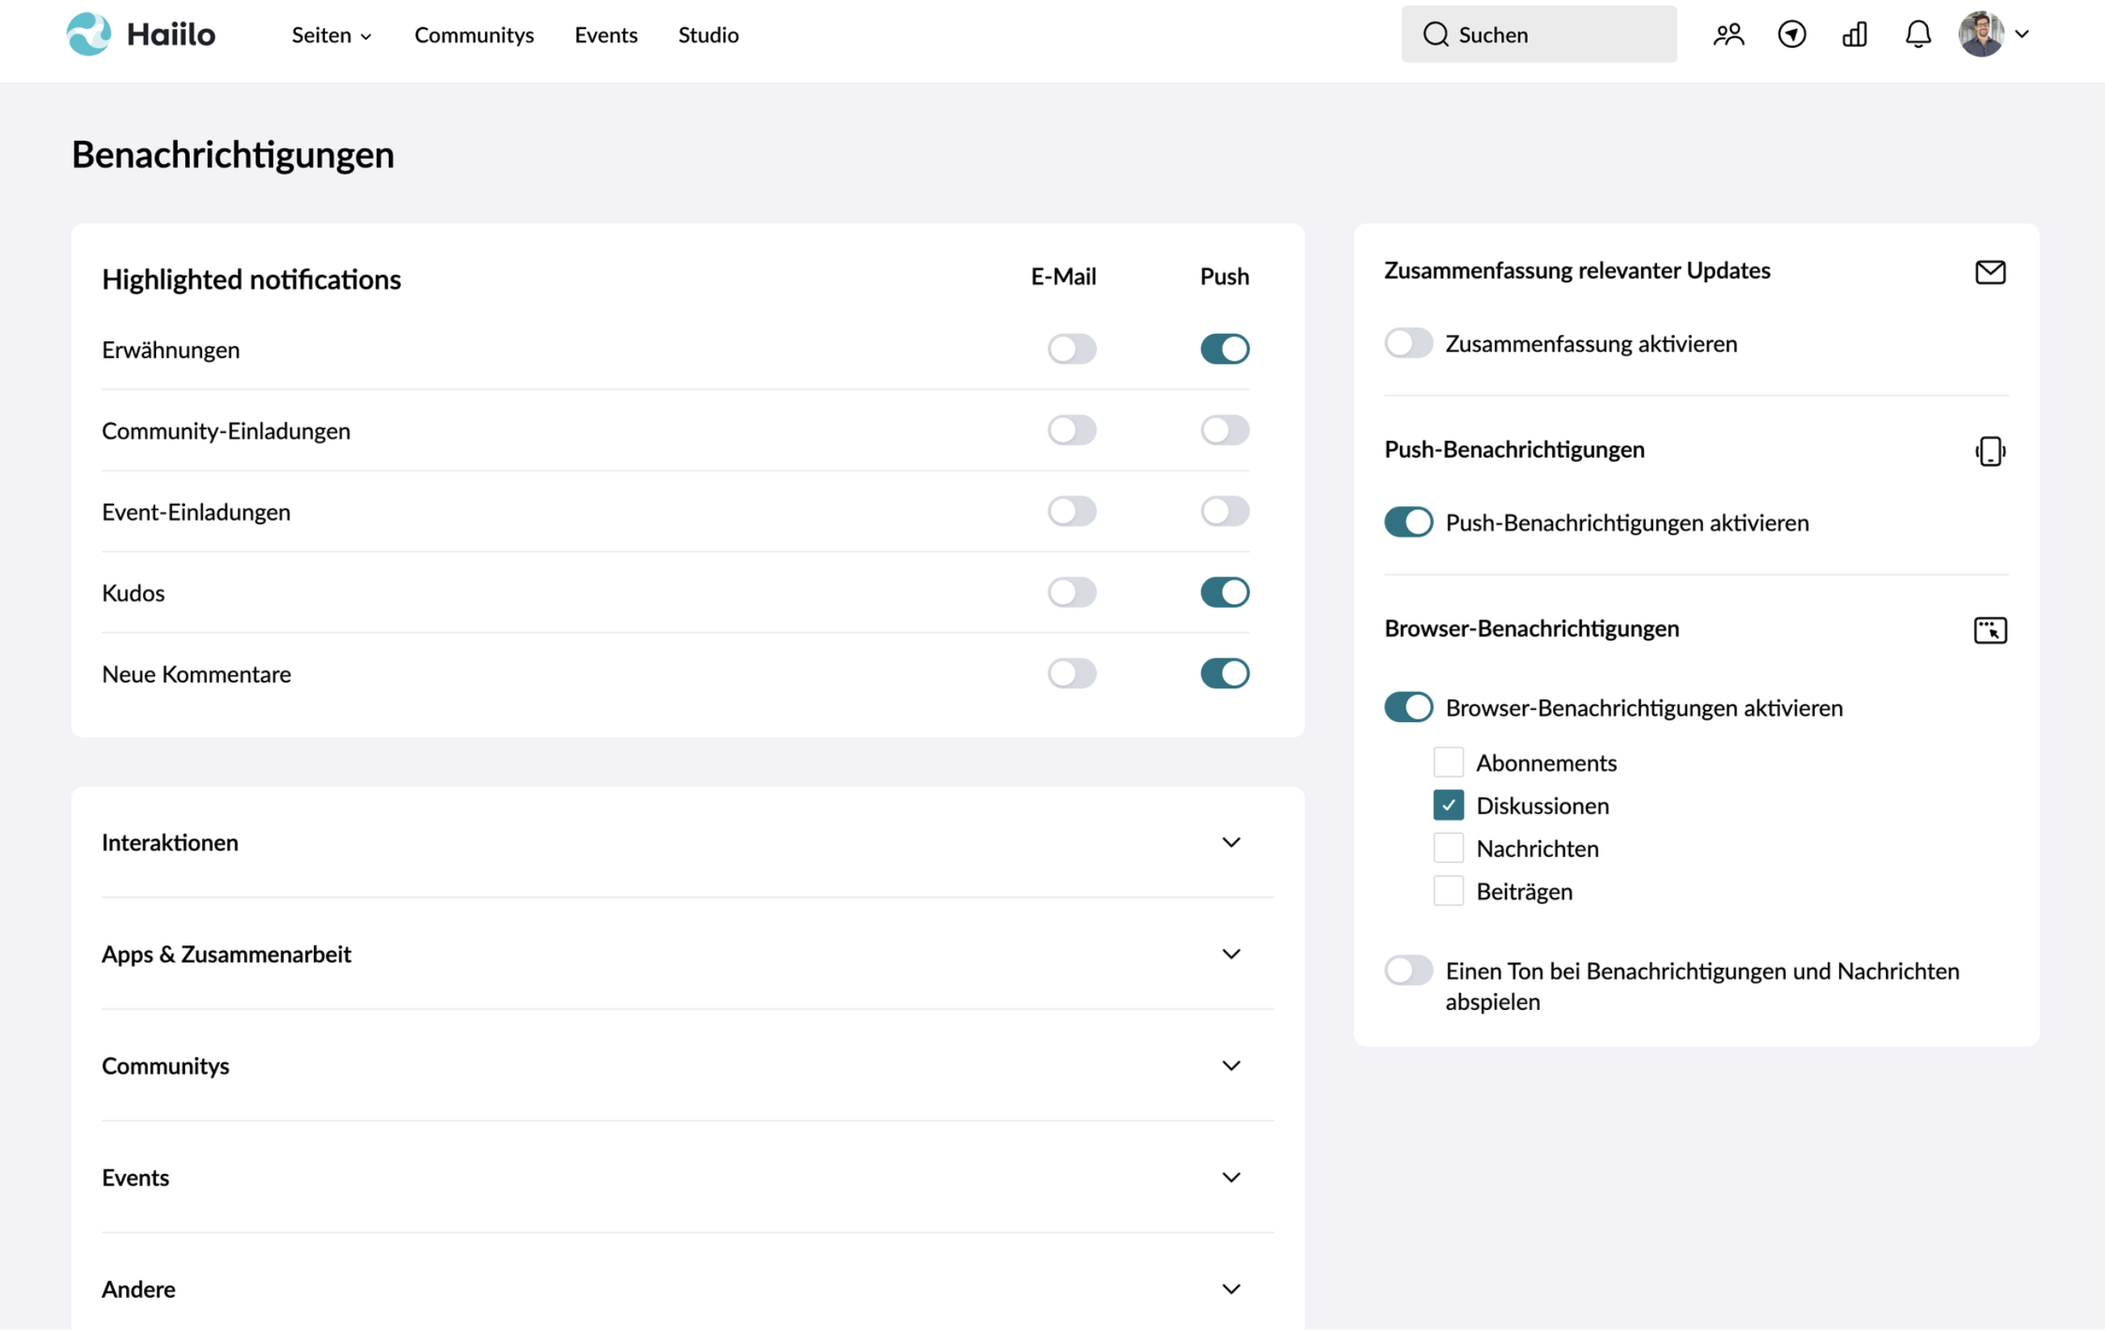Viewport: 2105px width, 1331px height.
Task: Disable Push toggle for Neue Kommentare
Action: click(1225, 674)
